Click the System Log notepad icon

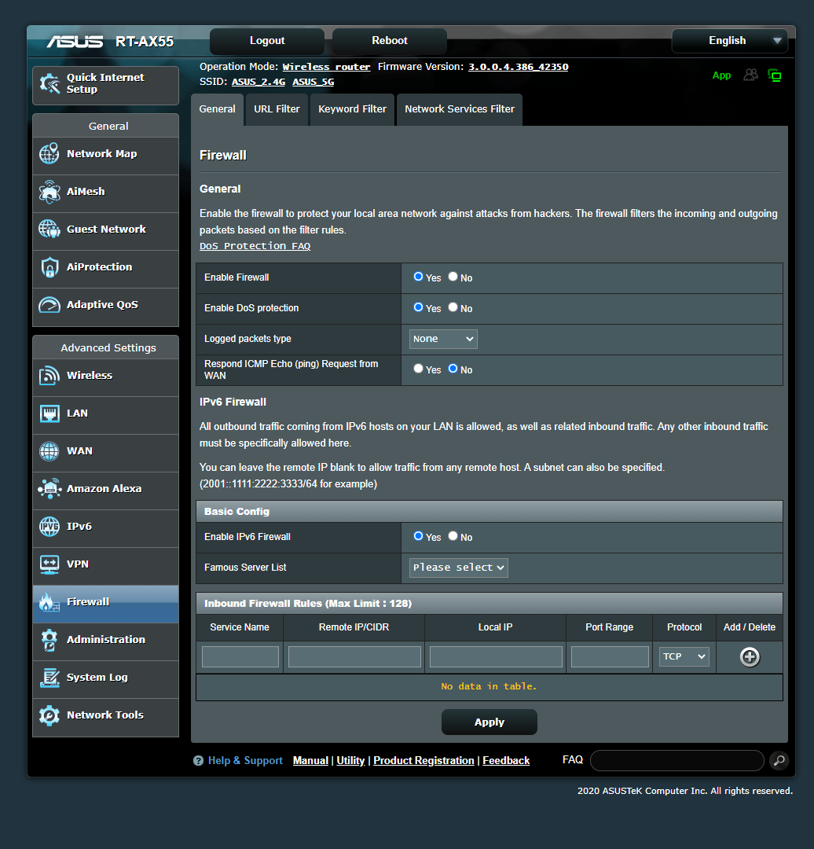click(x=49, y=678)
